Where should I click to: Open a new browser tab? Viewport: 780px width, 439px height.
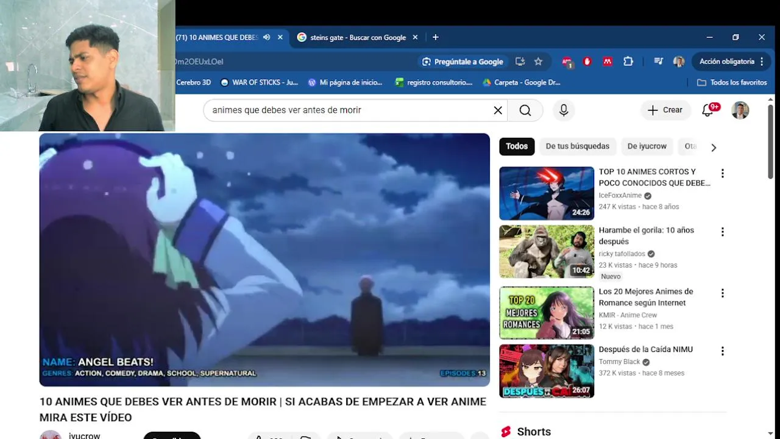point(435,37)
